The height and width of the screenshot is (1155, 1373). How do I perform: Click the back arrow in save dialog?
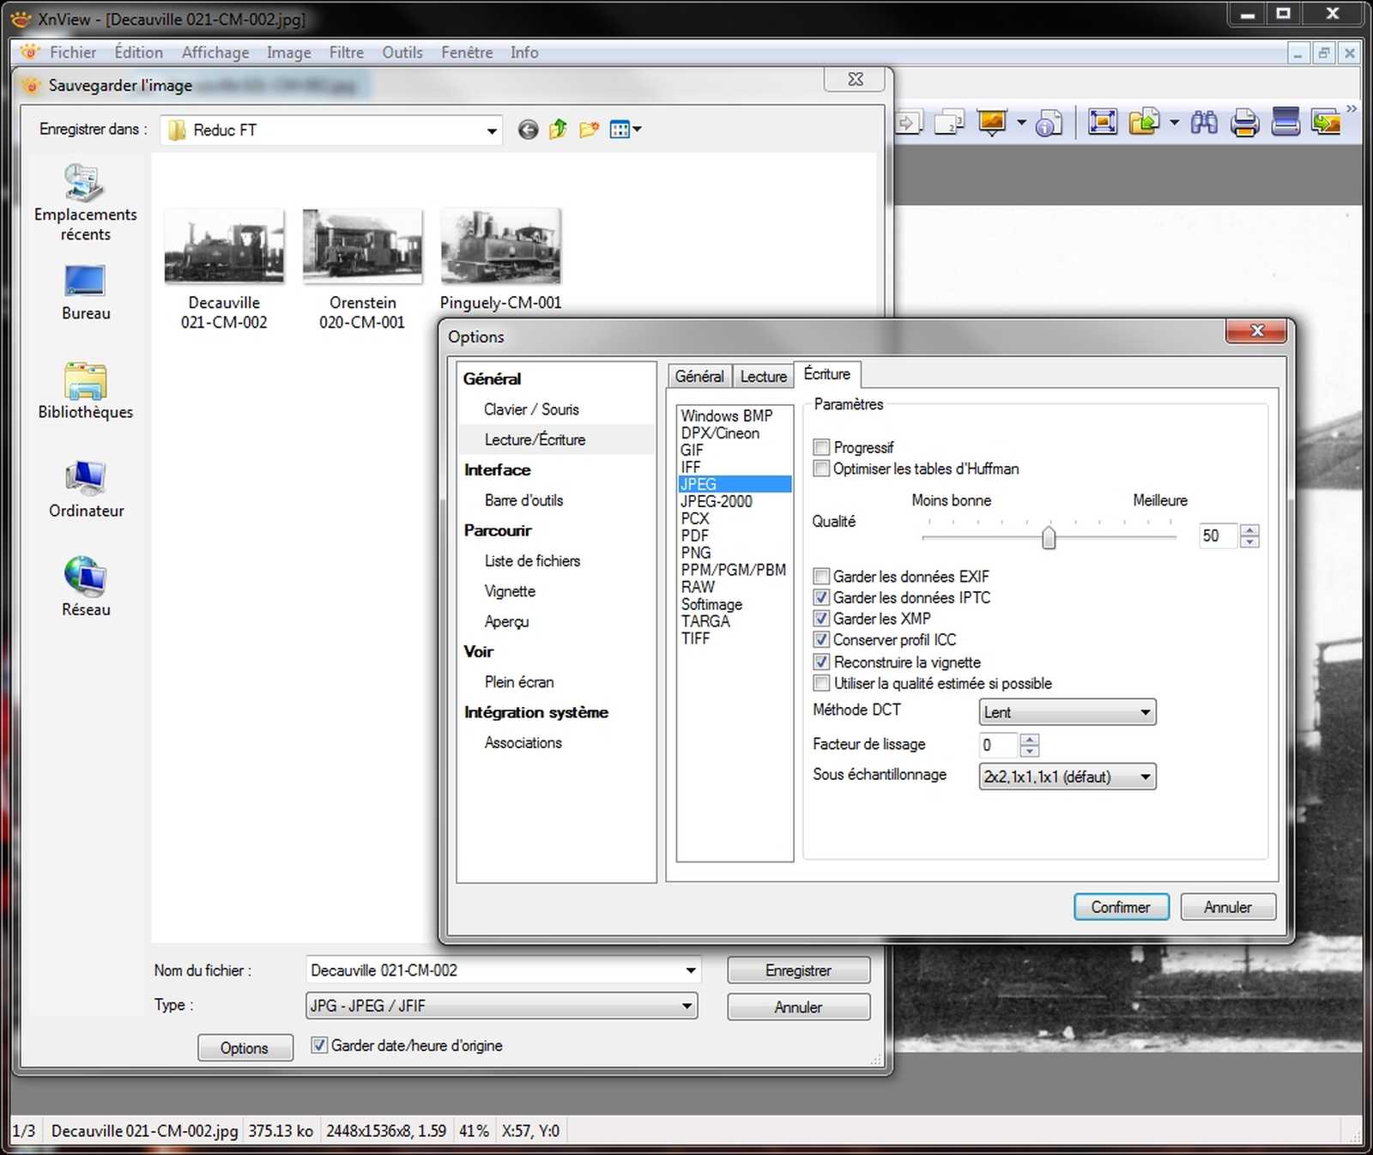(x=528, y=130)
